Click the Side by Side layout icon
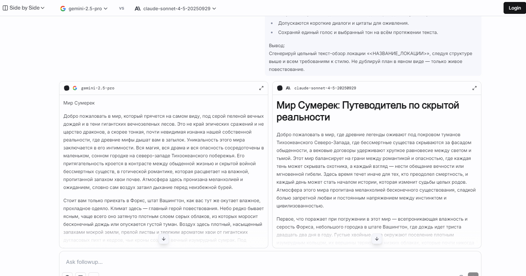526x276 pixels. [x=5, y=8]
